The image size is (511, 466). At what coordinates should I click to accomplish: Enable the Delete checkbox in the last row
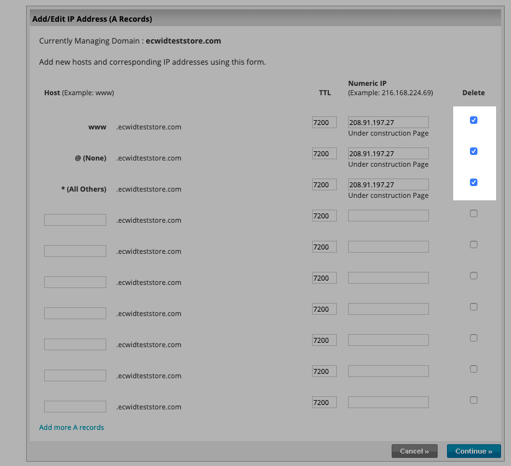coord(473,399)
